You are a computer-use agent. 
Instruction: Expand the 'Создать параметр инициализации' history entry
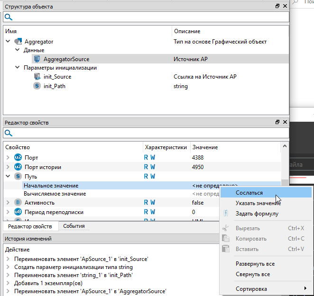point(8,268)
